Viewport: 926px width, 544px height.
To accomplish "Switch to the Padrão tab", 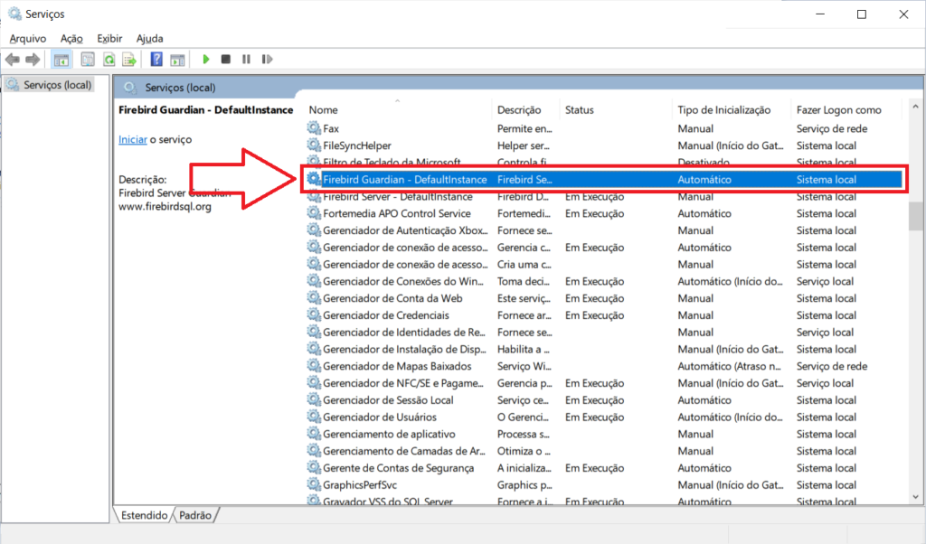I will pyautogui.click(x=195, y=515).
